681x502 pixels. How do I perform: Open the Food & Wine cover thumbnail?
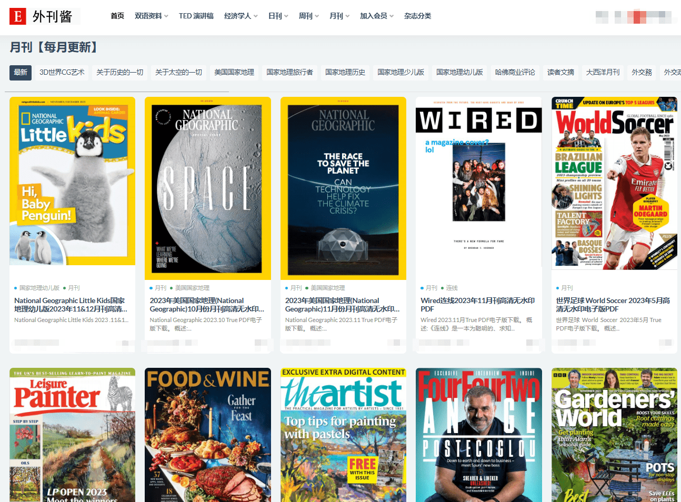click(x=208, y=435)
